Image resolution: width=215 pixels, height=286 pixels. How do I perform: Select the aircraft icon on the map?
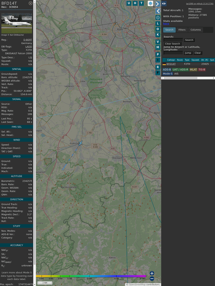[80, 143]
